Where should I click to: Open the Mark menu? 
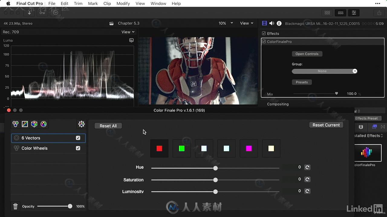93,3
